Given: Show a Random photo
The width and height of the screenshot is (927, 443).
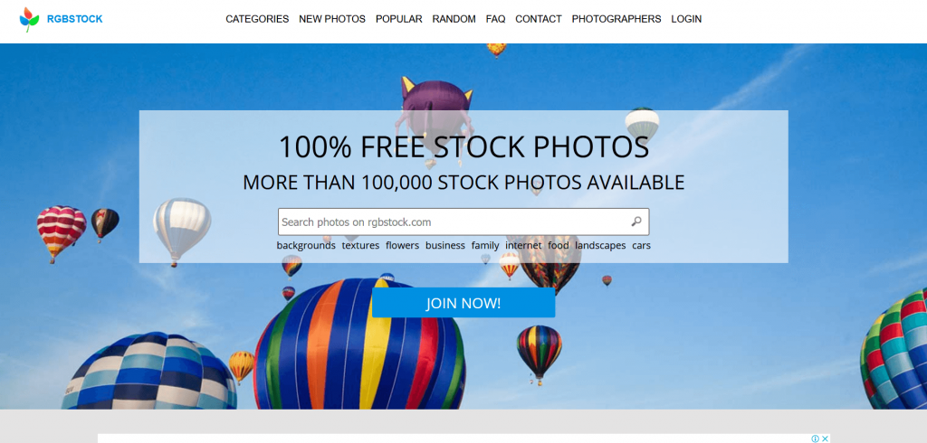Looking at the screenshot, I should coord(454,19).
